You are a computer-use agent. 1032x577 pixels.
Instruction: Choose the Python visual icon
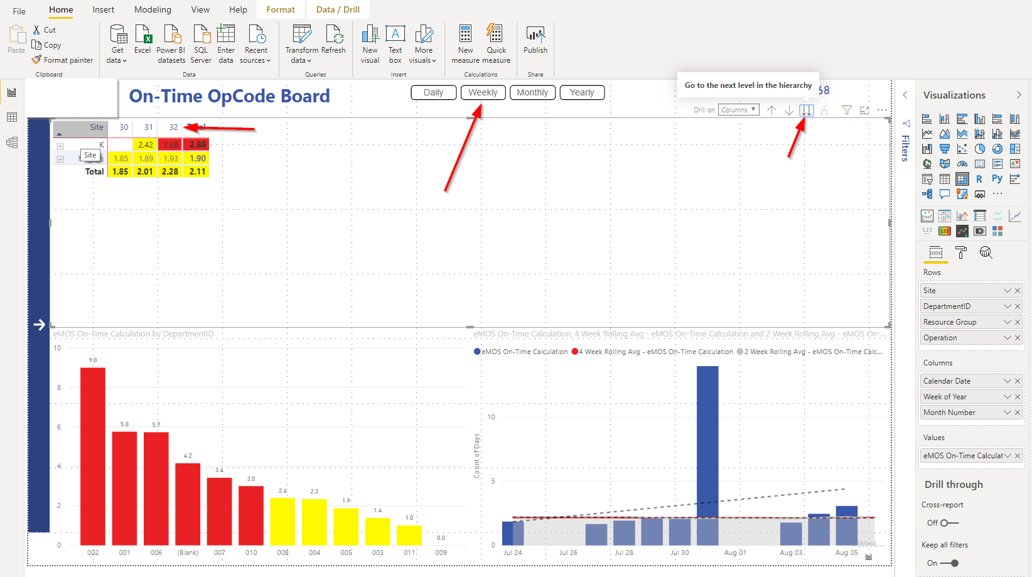point(997,179)
